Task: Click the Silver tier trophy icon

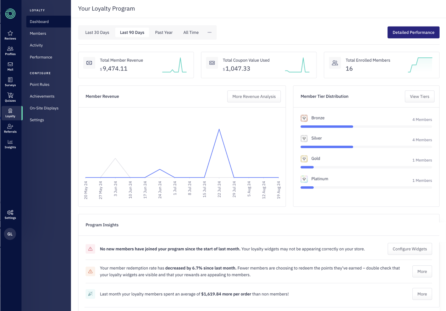Action: (x=304, y=138)
